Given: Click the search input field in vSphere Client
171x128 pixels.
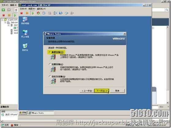Looking at the screenshot, I should 158,10.
